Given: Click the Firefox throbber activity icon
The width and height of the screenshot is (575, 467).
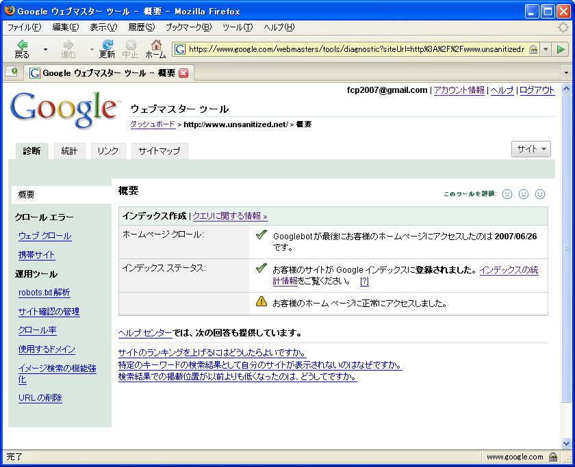Looking at the screenshot, I should (563, 27).
